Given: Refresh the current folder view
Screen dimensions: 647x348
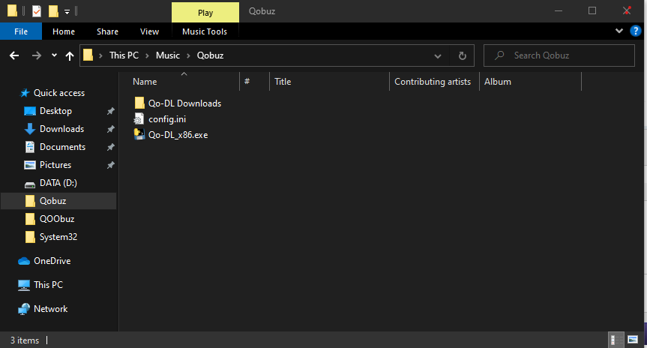Looking at the screenshot, I should coord(463,55).
